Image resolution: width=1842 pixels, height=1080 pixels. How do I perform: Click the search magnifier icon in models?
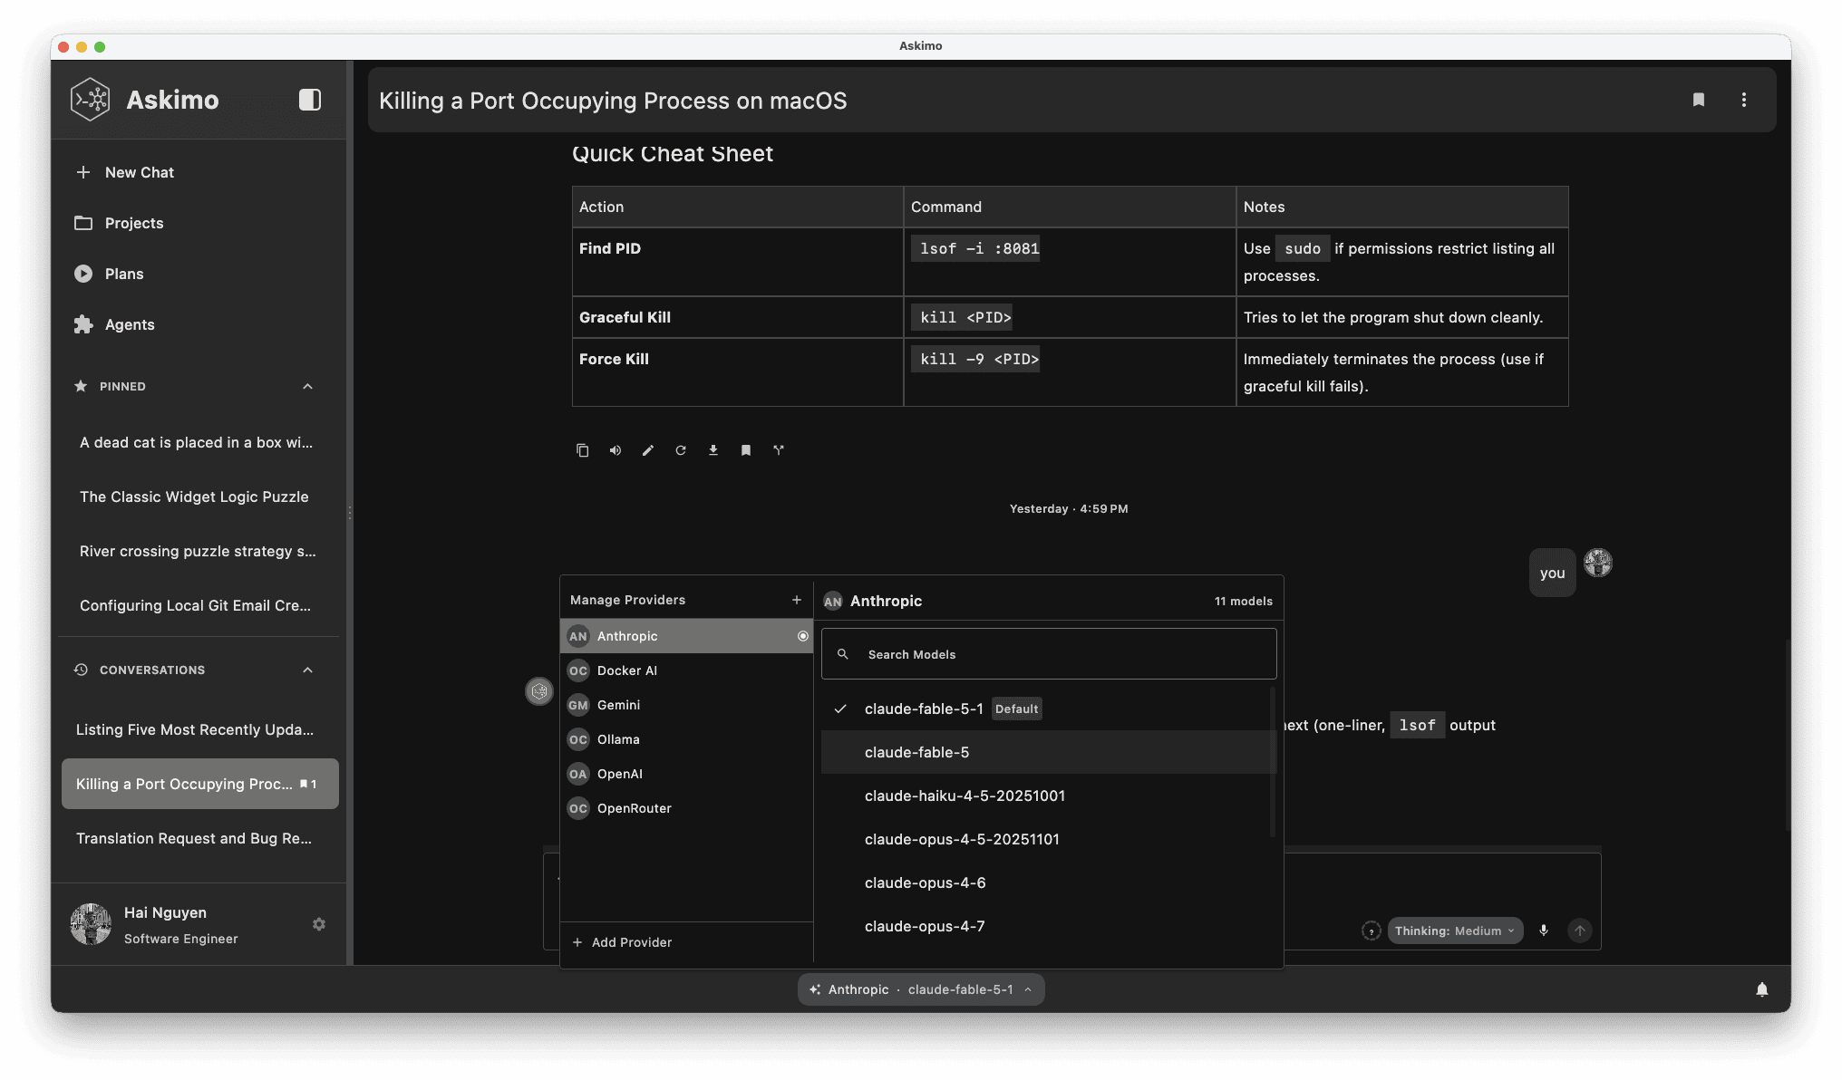tap(843, 654)
